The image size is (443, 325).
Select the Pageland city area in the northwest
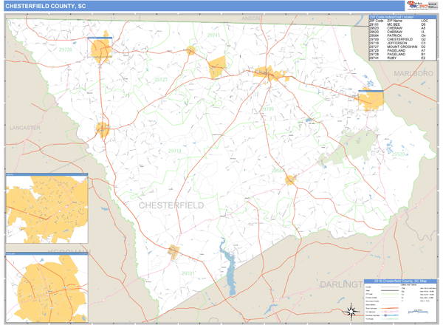click(x=98, y=49)
